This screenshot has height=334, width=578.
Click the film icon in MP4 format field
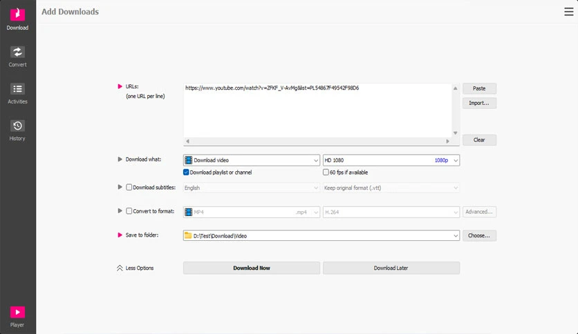point(188,212)
